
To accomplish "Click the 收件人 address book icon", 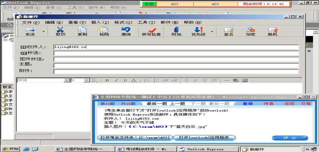I will (24, 47).
